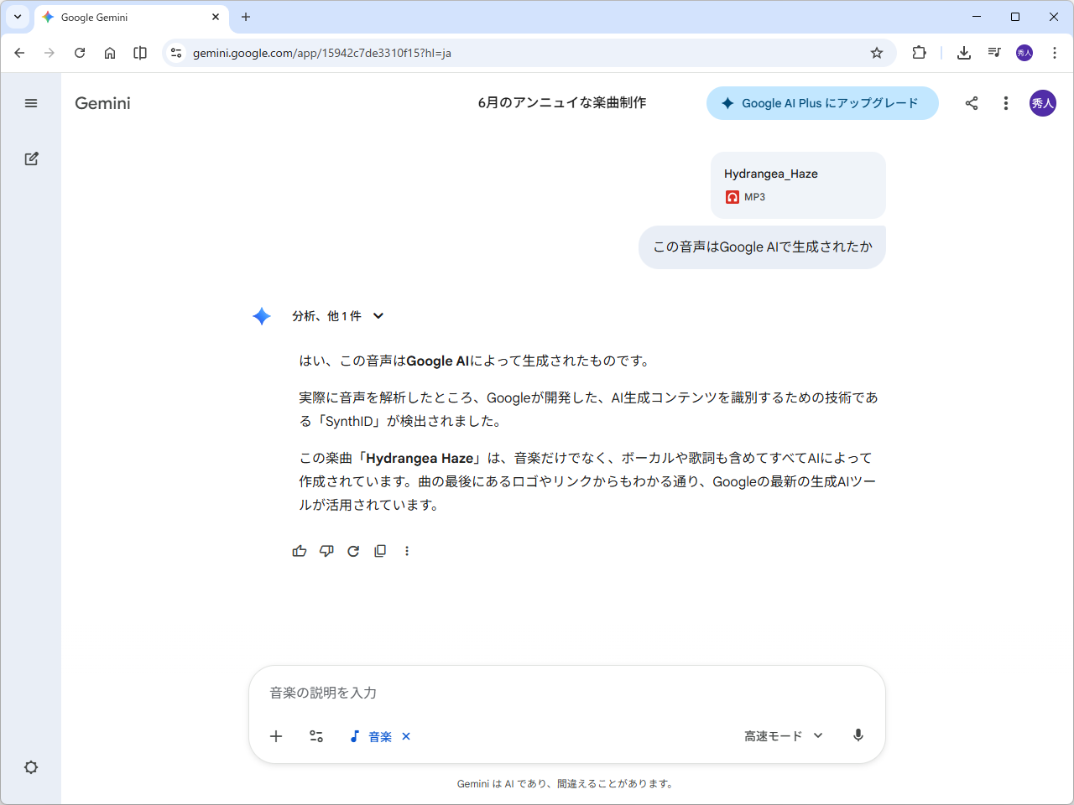This screenshot has width=1074, height=805.
Task: Open the tools selector beside the plus icon
Action: click(x=316, y=735)
